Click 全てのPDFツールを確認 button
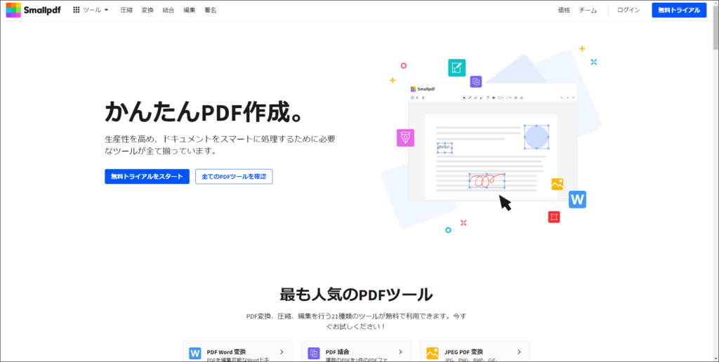The image size is (719, 362). [234, 176]
